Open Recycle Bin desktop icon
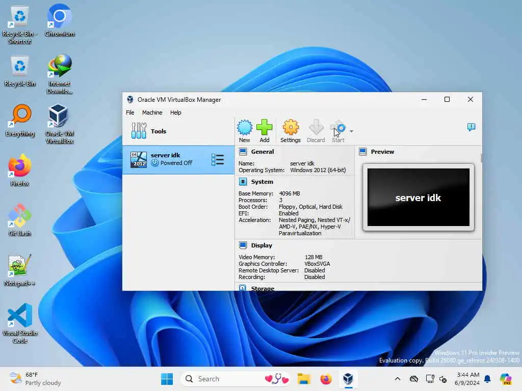The image size is (522, 391). click(20, 71)
